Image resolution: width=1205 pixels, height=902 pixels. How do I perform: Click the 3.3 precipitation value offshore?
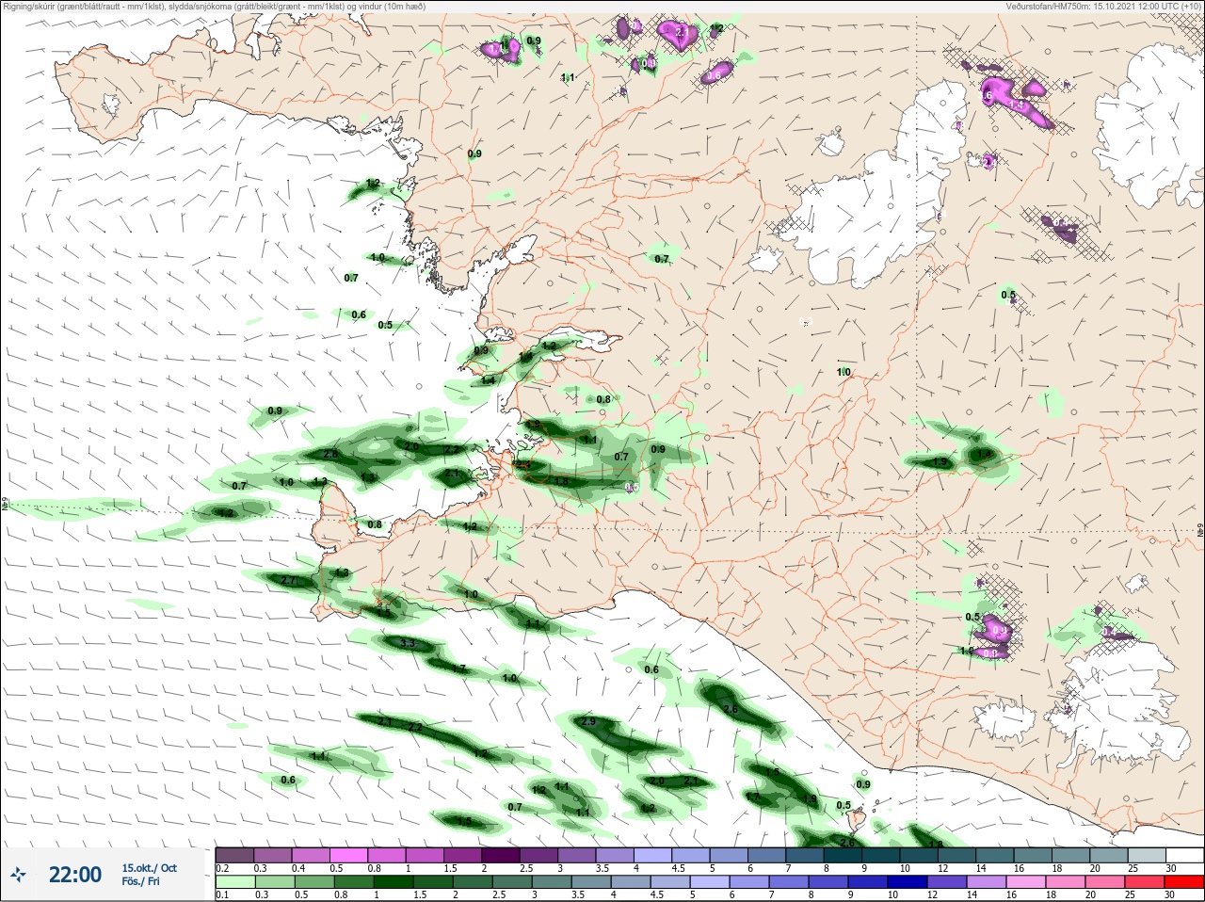408,643
